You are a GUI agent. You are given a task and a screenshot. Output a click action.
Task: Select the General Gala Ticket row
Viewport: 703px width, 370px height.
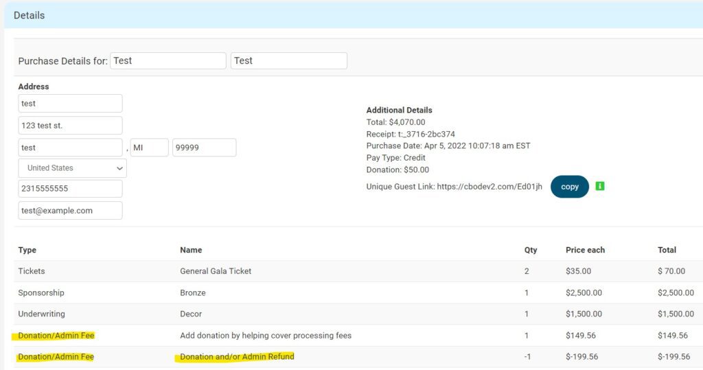click(216, 271)
